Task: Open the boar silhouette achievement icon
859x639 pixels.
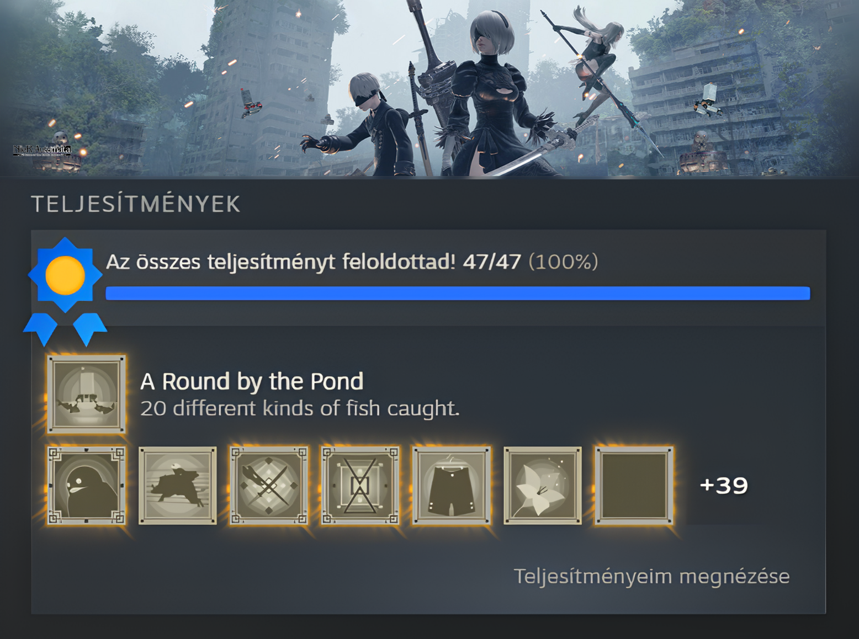Action: pyautogui.click(x=177, y=486)
